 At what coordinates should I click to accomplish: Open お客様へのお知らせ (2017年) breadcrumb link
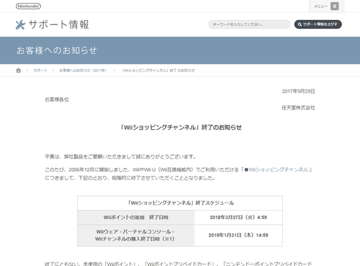point(83,70)
